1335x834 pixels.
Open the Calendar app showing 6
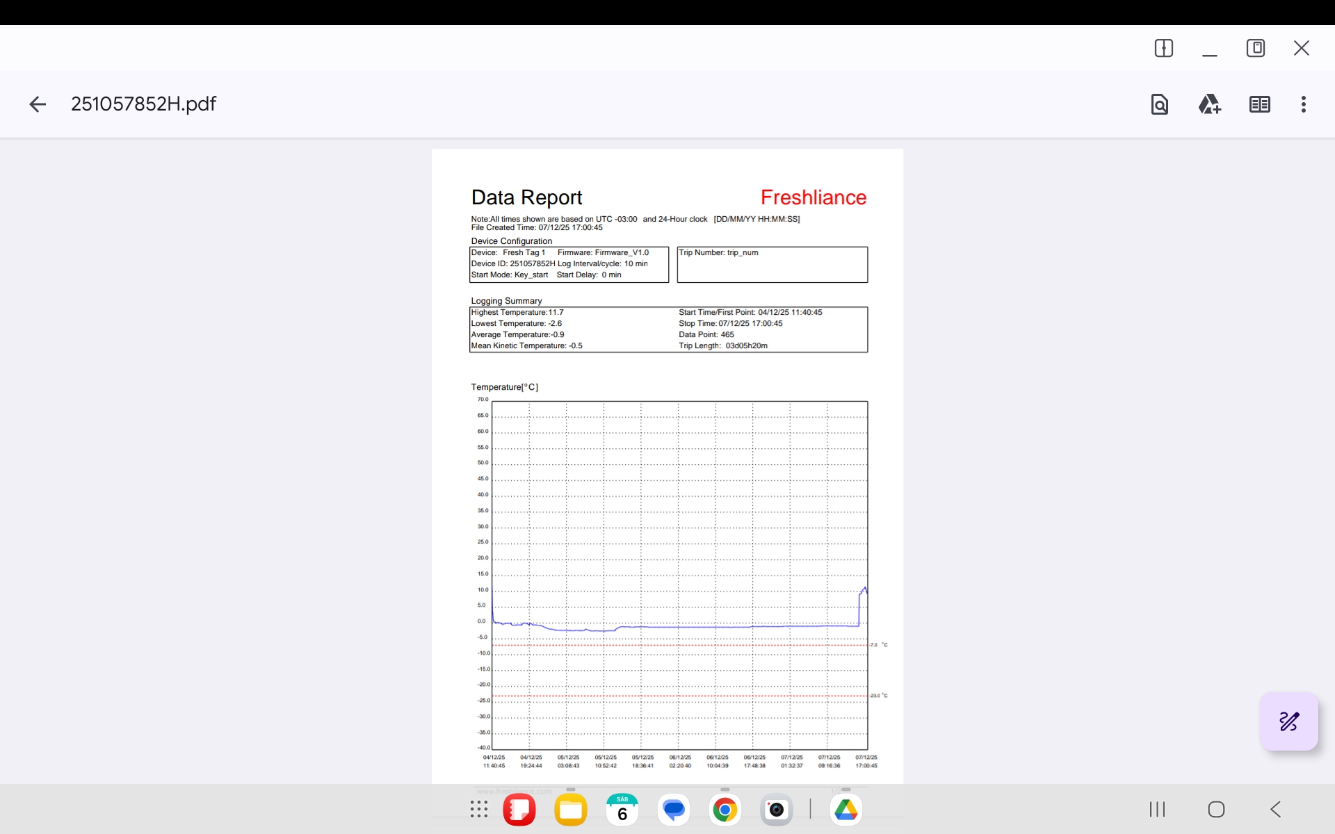click(622, 810)
